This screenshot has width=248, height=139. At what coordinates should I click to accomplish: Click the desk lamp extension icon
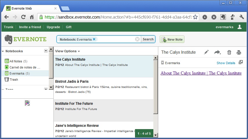coord(233,17)
